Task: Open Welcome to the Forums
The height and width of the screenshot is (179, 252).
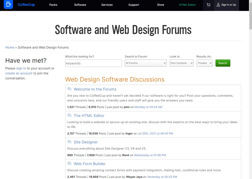Action: tap(95, 89)
